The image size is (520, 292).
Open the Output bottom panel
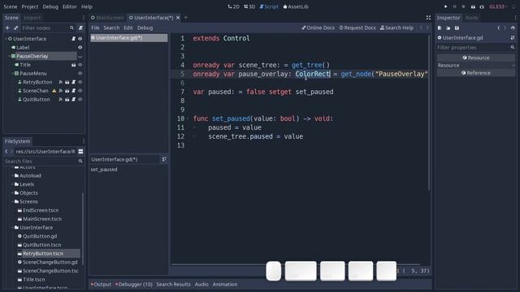pos(101,285)
